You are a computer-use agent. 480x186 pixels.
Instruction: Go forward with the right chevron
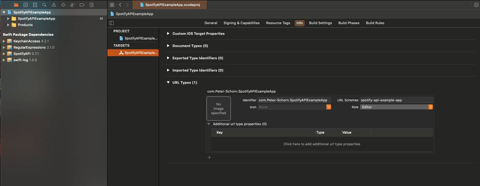[127, 5]
